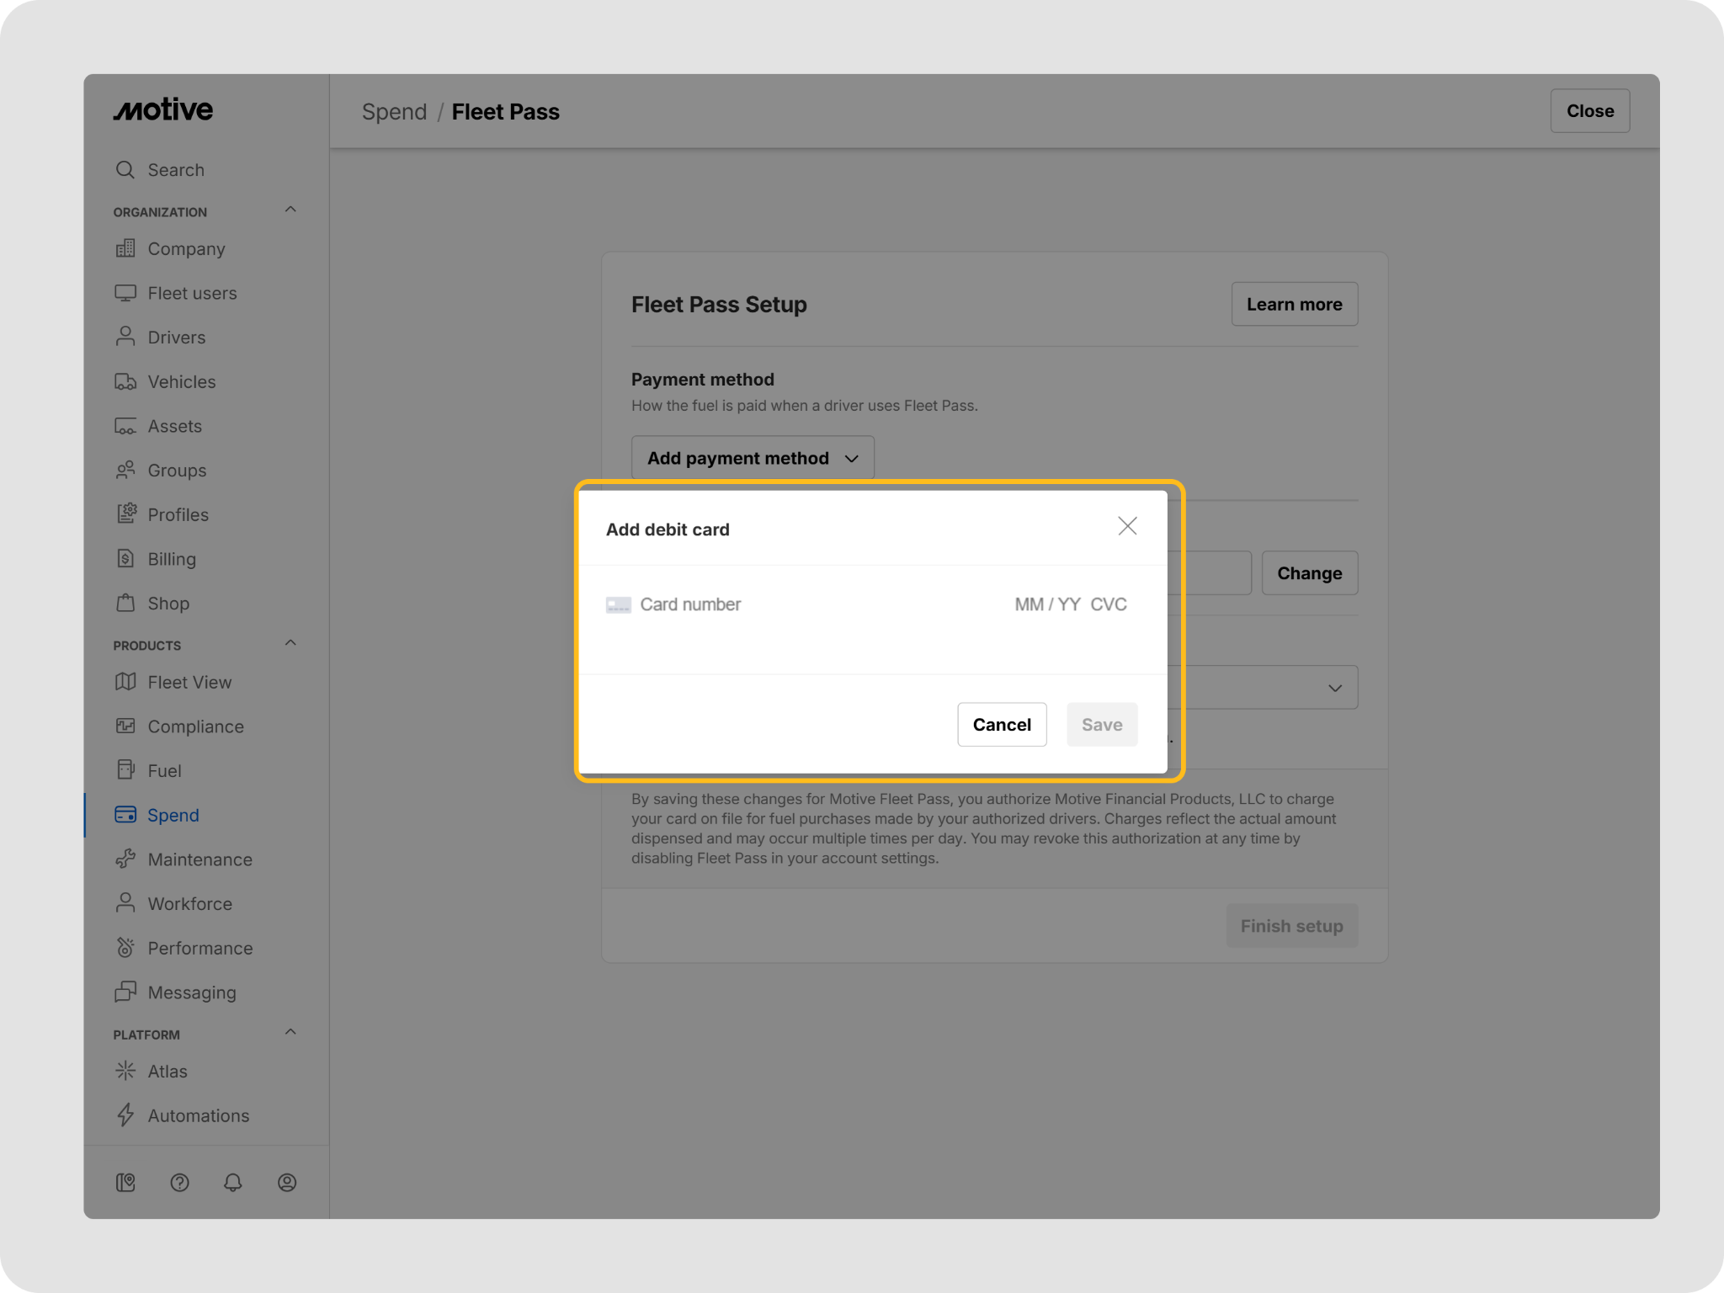
Task: Click the Finish setup button
Action: tap(1291, 926)
